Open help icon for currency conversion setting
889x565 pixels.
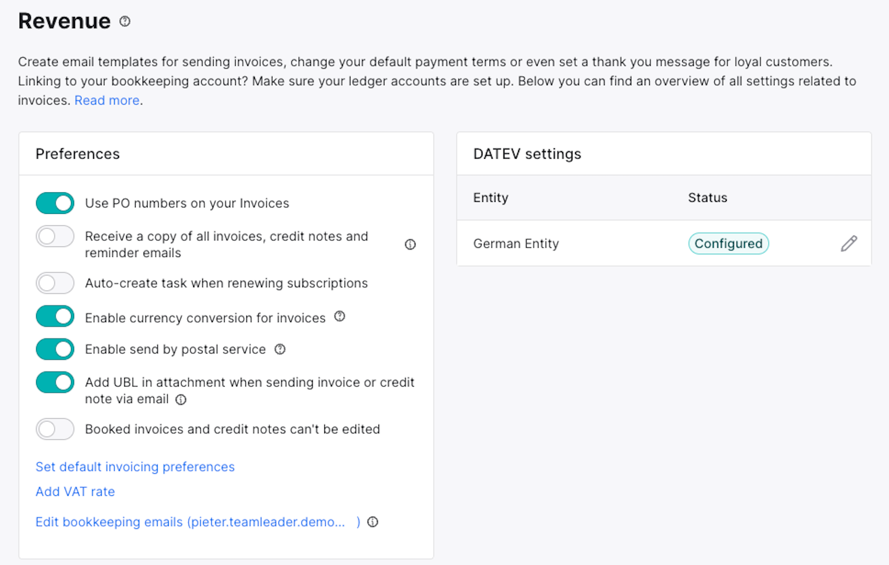339,317
